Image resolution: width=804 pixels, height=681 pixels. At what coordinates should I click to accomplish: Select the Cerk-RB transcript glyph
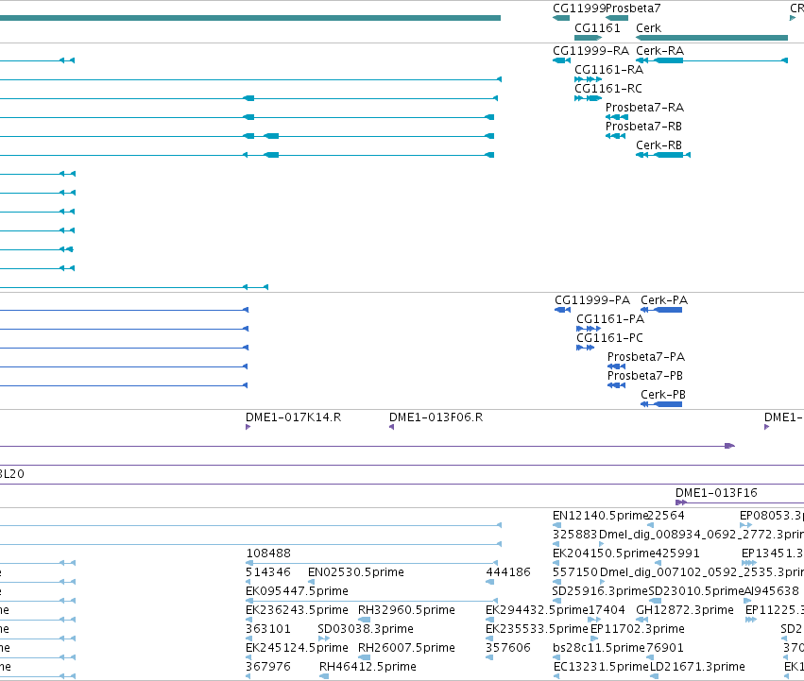click(x=663, y=155)
